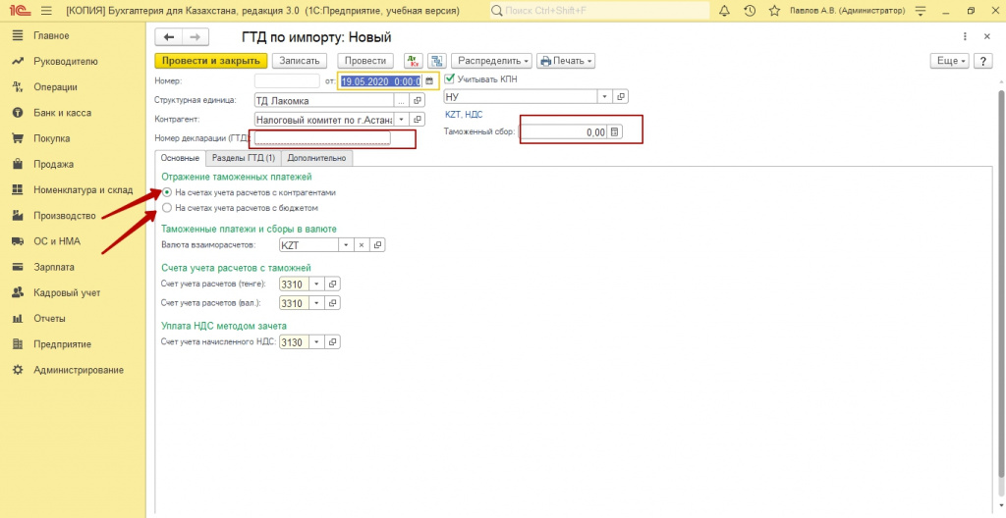Expand Валюта взаиморасчетов KZT dropdown
This screenshot has height=518, width=1006.
tap(345, 245)
